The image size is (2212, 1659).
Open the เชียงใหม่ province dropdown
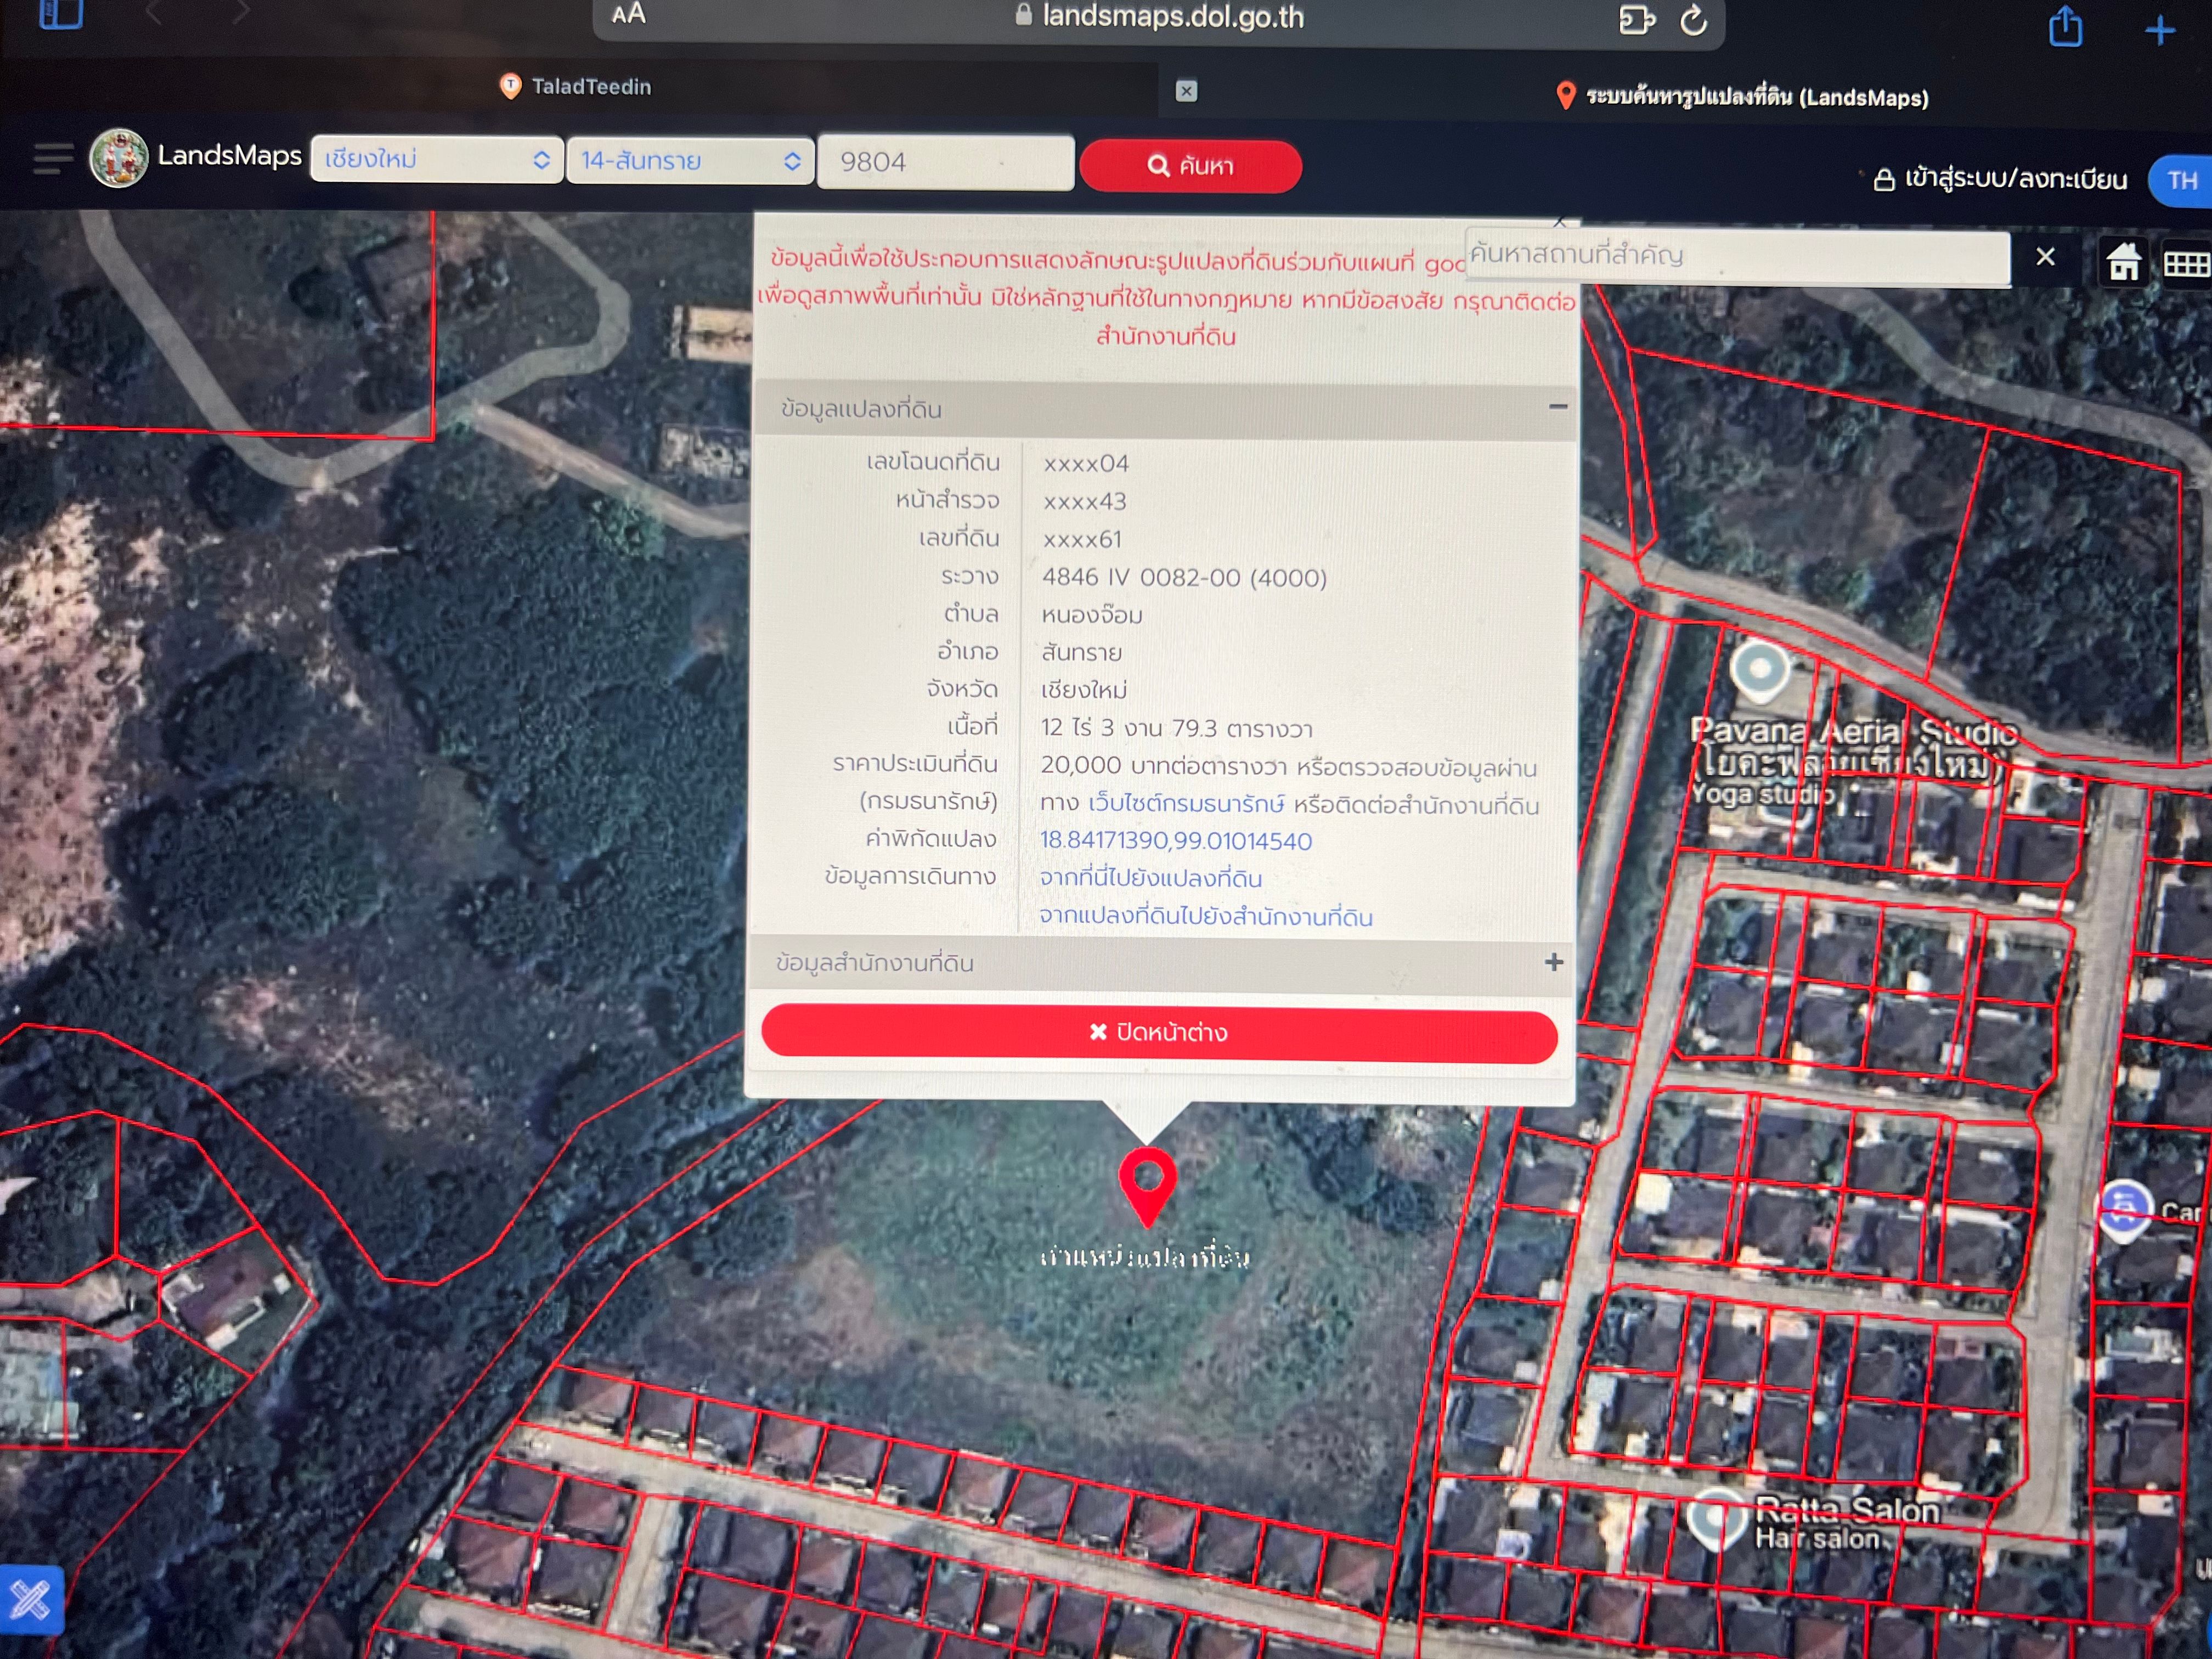point(436,159)
